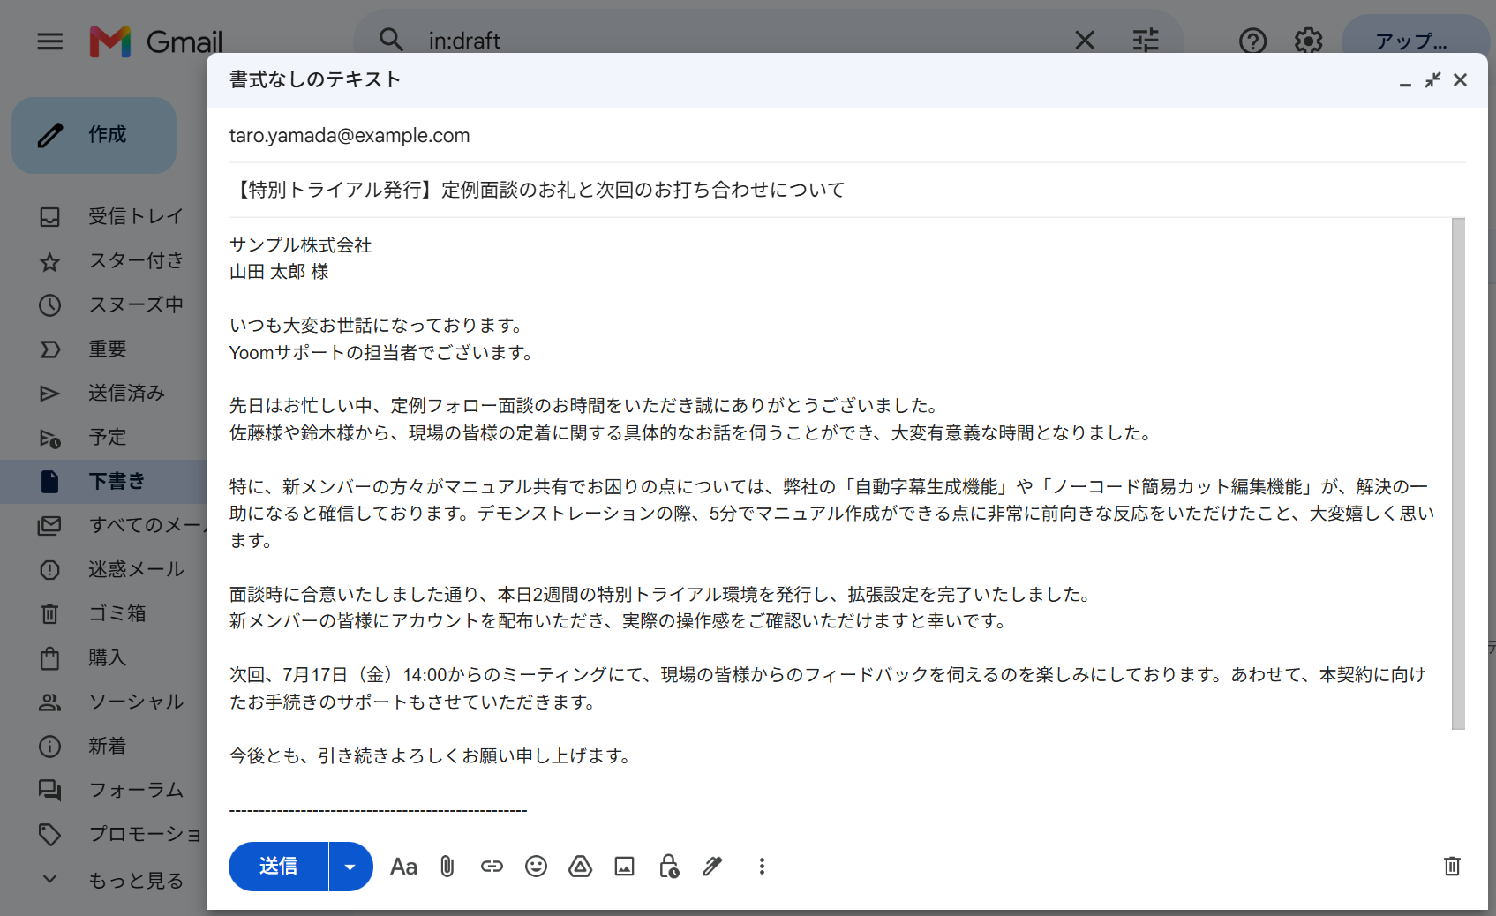Viewport: 1496px width, 916px height.
Task: Open the 受信トレイ inbox folder
Action: (104, 216)
